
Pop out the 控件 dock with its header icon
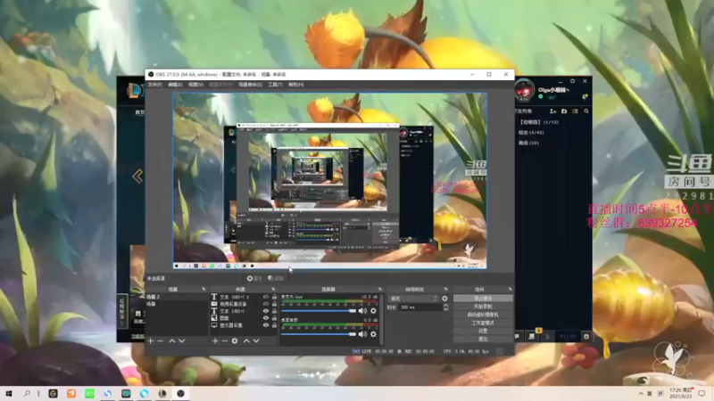510,289
